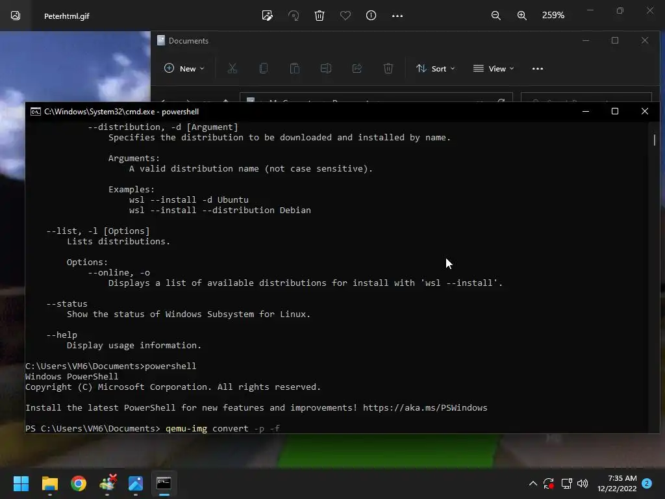Click the sync update tray icon
Viewport: 665px width, 499px height.
[x=549, y=483]
